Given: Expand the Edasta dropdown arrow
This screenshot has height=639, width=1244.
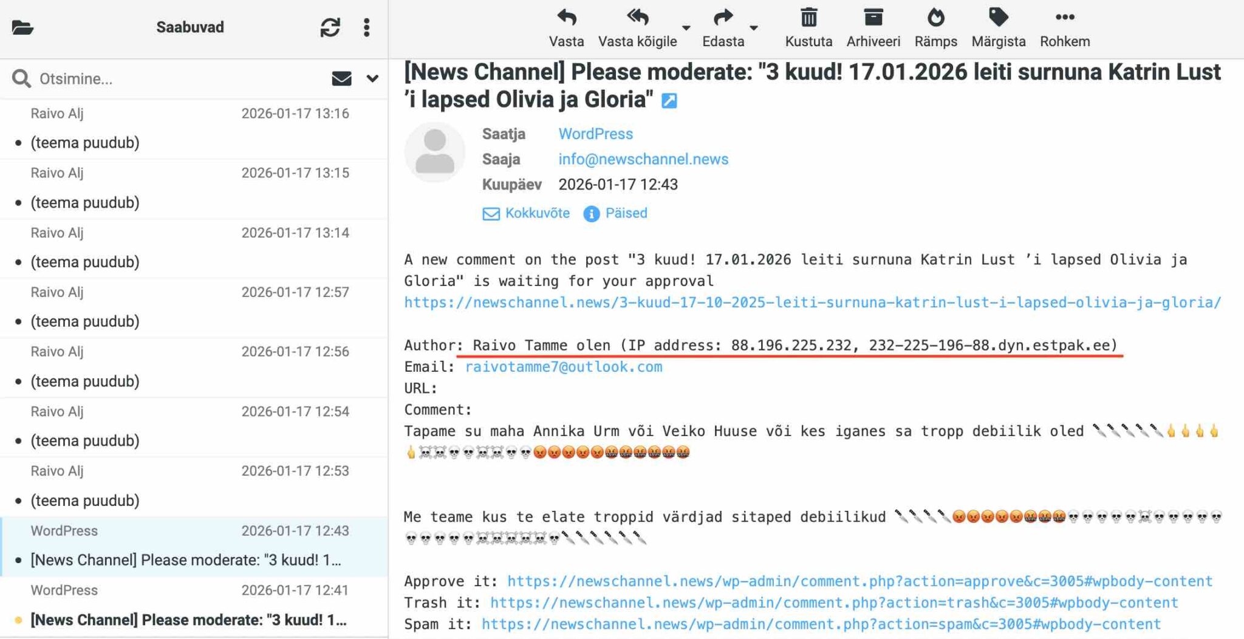Looking at the screenshot, I should 754,28.
